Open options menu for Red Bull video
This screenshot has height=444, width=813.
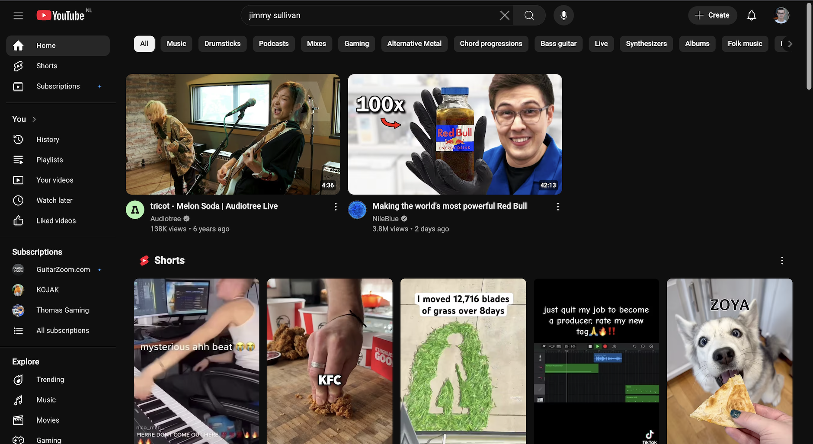(x=558, y=207)
